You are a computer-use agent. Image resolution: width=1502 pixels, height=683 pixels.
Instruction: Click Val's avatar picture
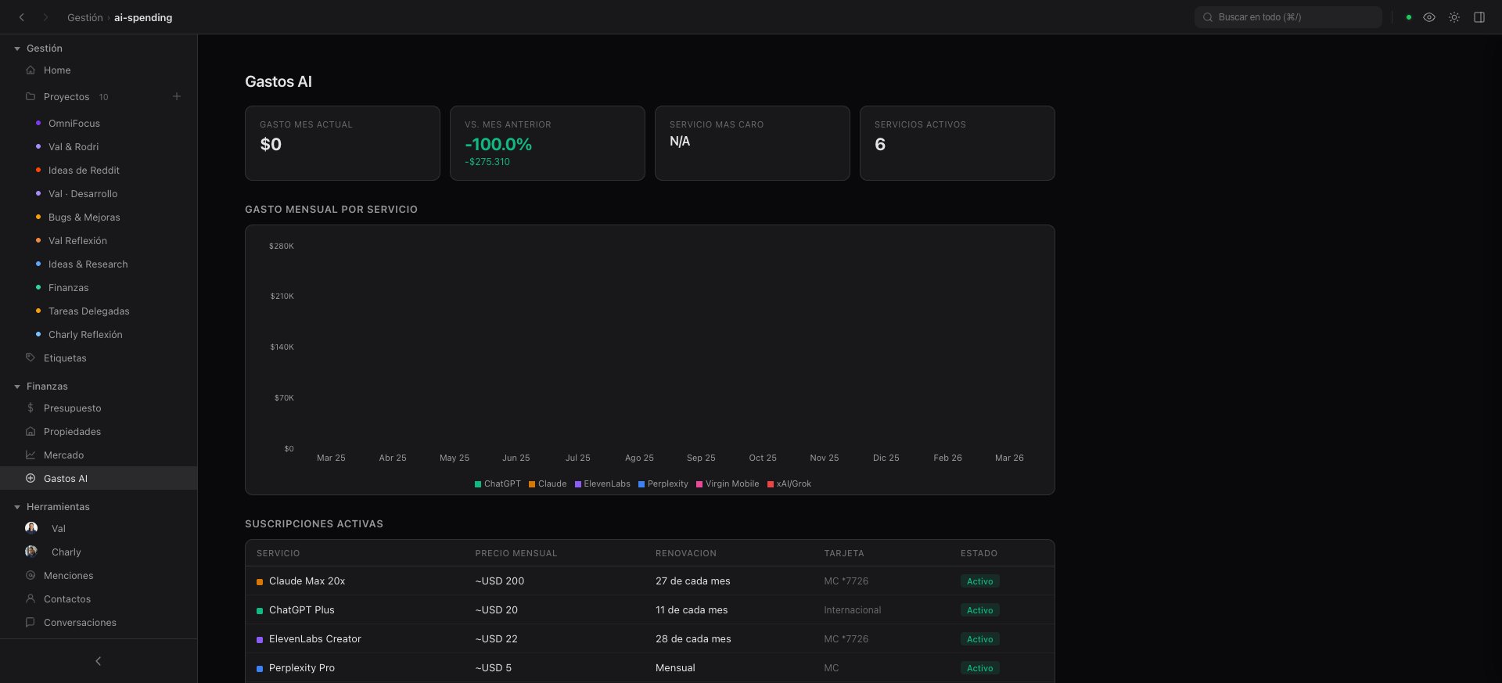[31, 528]
